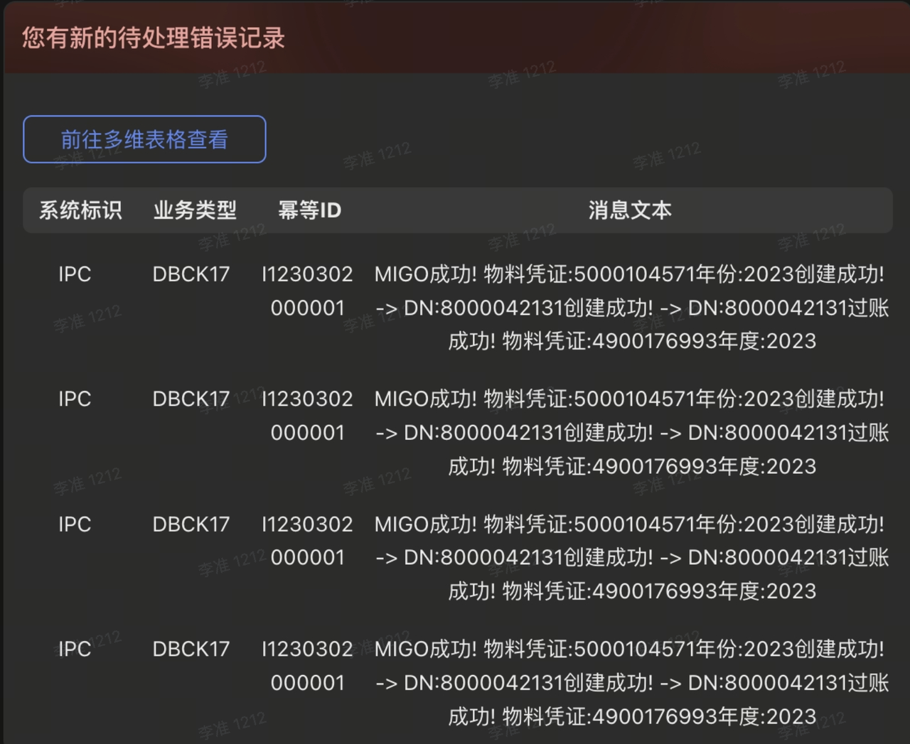This screenshot has height=744, width=910.
Task: Click the 消息文本 column header
Action: (x=630, y=210)
